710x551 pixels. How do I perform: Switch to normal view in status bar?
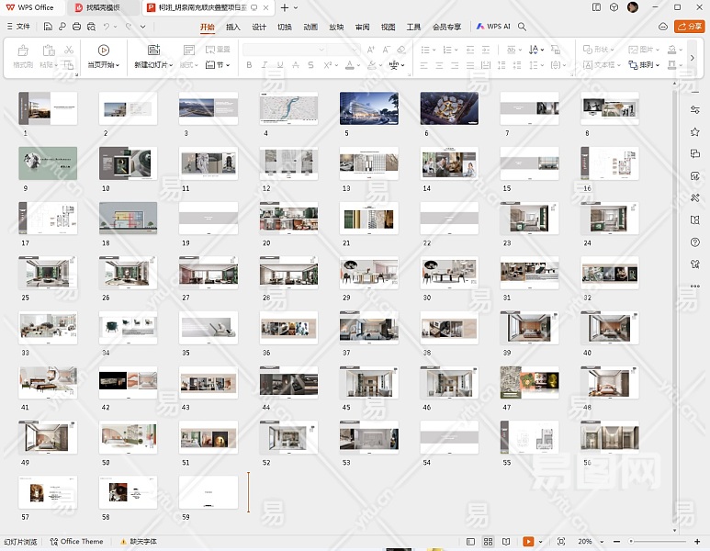point(471,542)
